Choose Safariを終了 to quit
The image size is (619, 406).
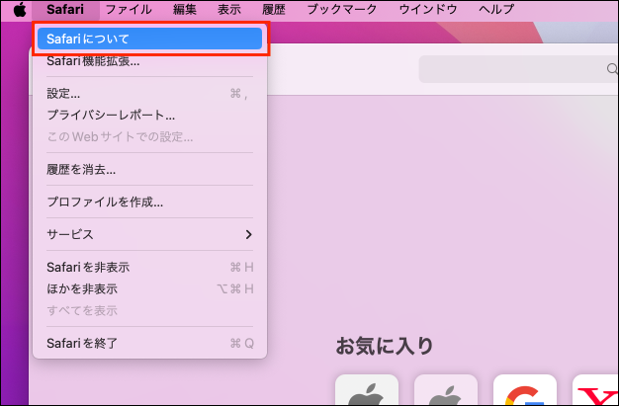[x=150, y=343]
